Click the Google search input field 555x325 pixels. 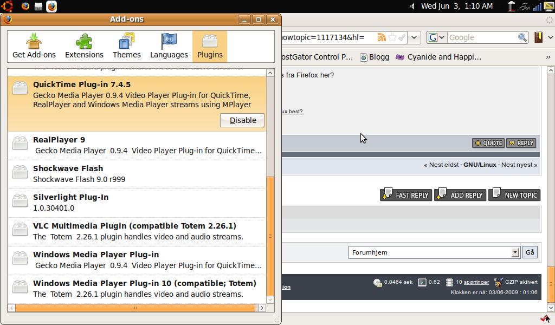click(482, 37)
